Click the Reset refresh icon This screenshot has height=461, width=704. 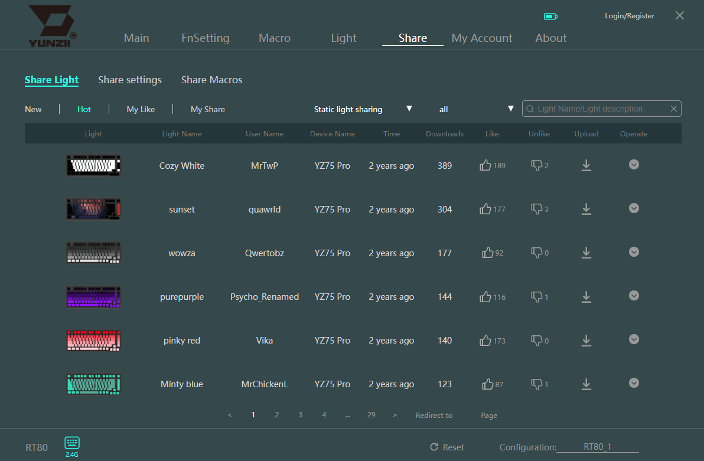[x=434, y=447]
